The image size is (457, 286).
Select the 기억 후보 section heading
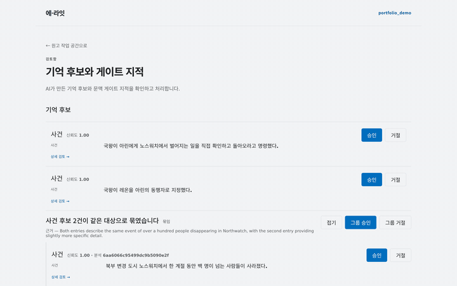(58, 110)
